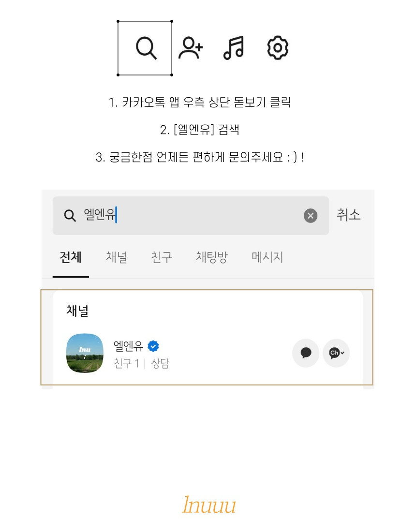This screenshot has width=416, height=532.
Task: Switch to the 채널 tab
Action: (117, 257)
